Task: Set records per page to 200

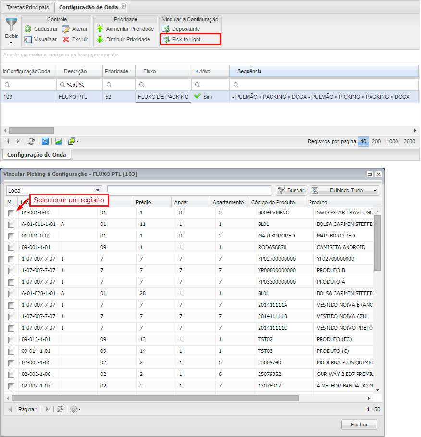Action: click(376, 141)
